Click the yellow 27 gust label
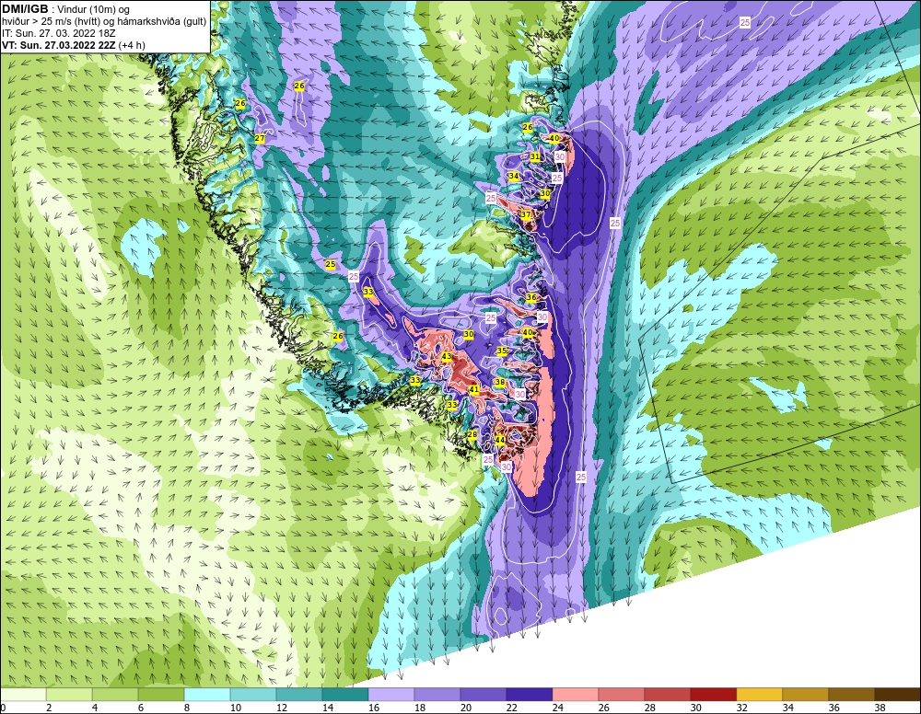The height and width of the screenshot is (714, 921). pyautogui.click(x=259, y=138)
